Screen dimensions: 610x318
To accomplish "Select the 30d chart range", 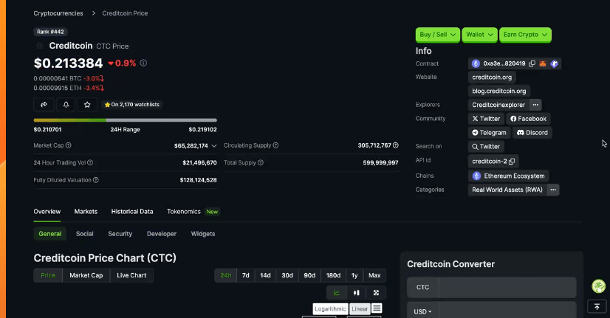I will click(x=287, y=275).
